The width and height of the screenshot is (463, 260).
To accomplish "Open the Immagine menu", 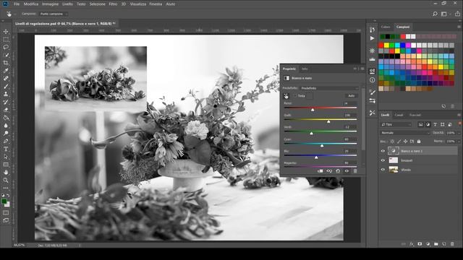I will click(50, 4).
